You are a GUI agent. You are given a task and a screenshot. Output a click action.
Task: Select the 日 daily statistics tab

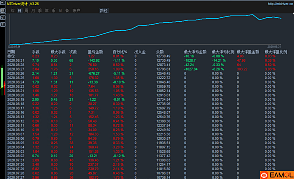(19, 11)
